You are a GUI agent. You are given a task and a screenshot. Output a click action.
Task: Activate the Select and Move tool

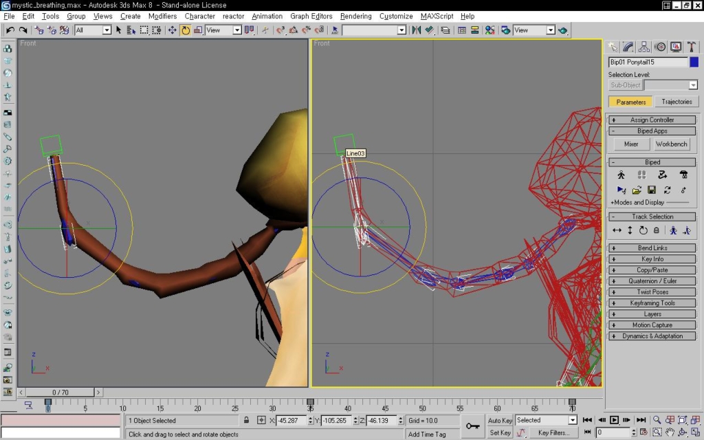(x=172, y=30)
